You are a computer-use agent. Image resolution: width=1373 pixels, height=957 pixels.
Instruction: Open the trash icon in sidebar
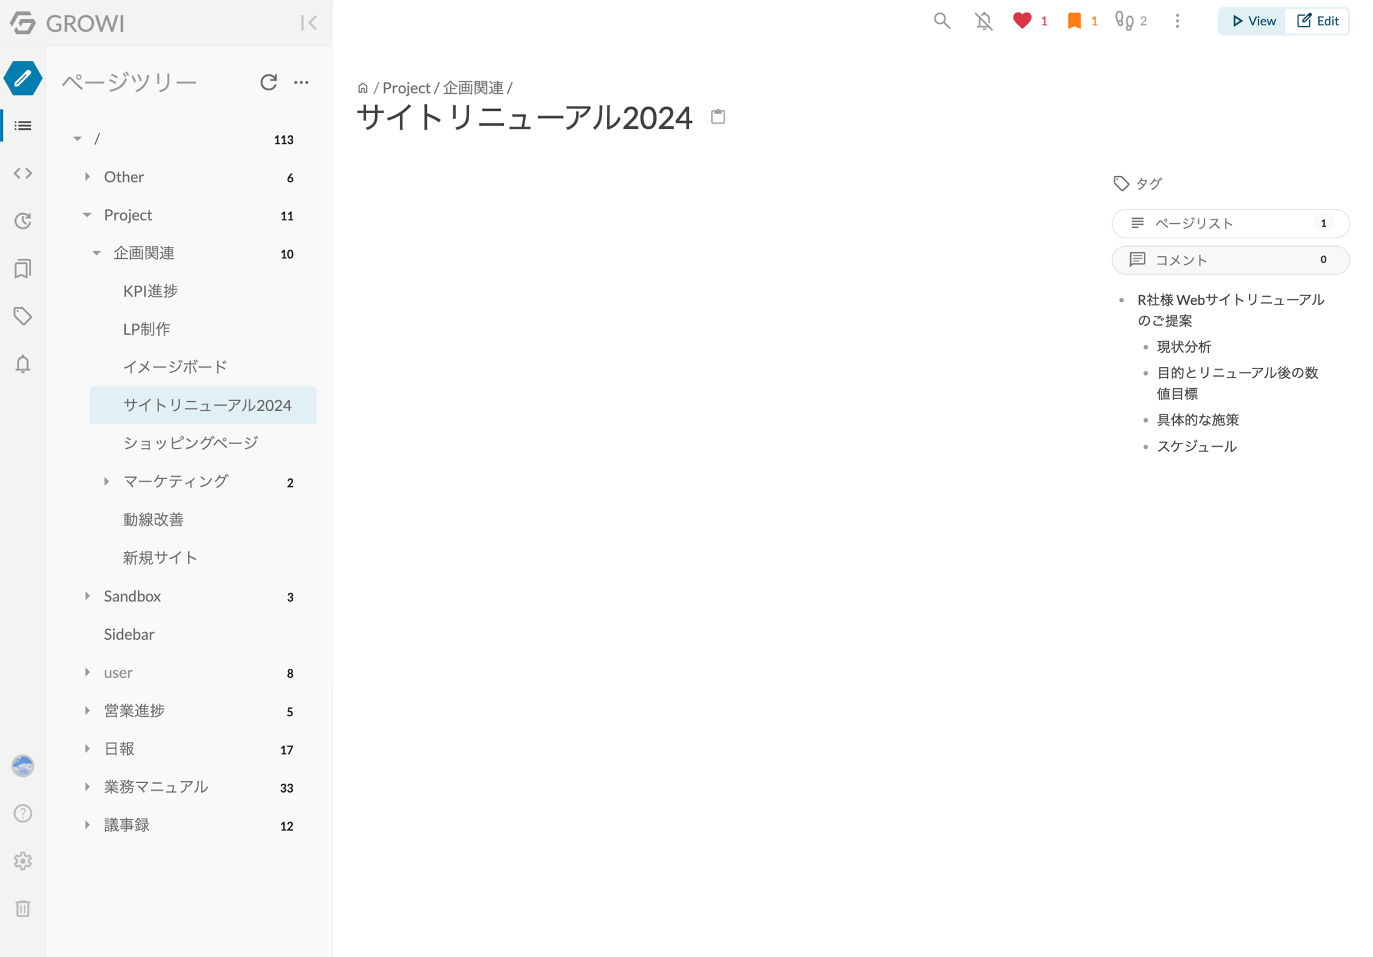pyautogui.click(x=23, y=908)
